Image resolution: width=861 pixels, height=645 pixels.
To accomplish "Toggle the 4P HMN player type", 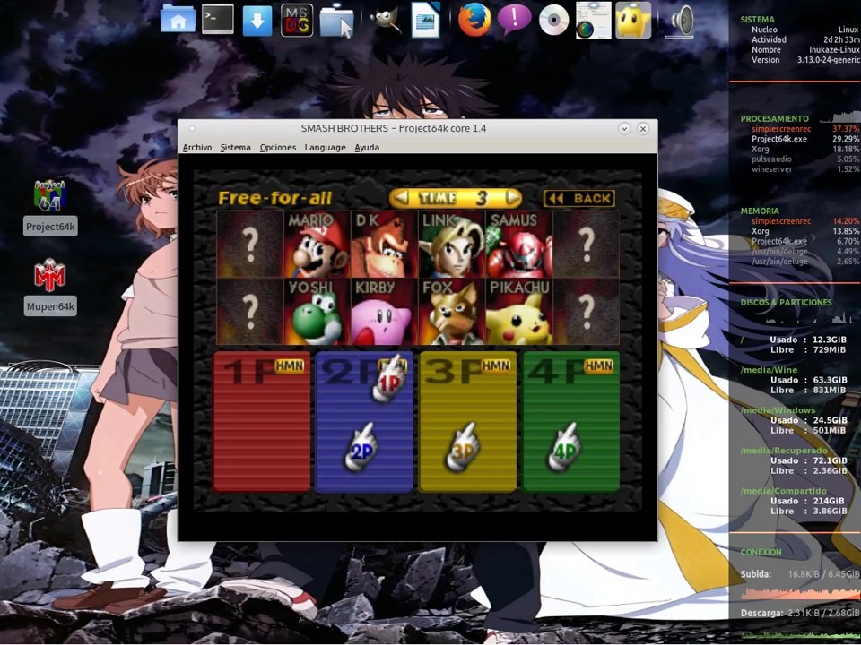I will [598, 366].
